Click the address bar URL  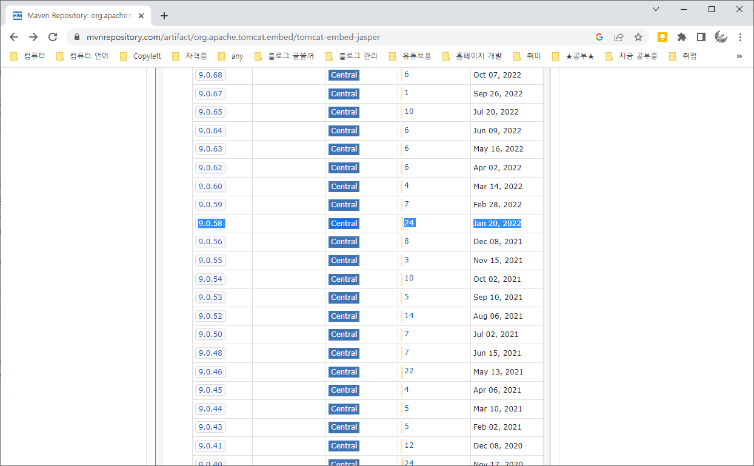pyautogui.click(x=233, y=37)
